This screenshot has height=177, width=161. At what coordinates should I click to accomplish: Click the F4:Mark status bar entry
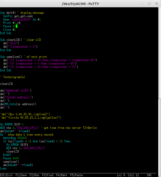(62, 175)
